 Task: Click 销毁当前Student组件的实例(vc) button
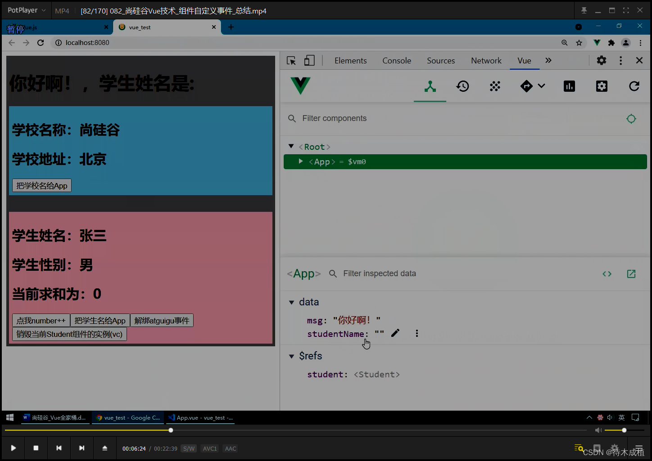coord(69,334)
